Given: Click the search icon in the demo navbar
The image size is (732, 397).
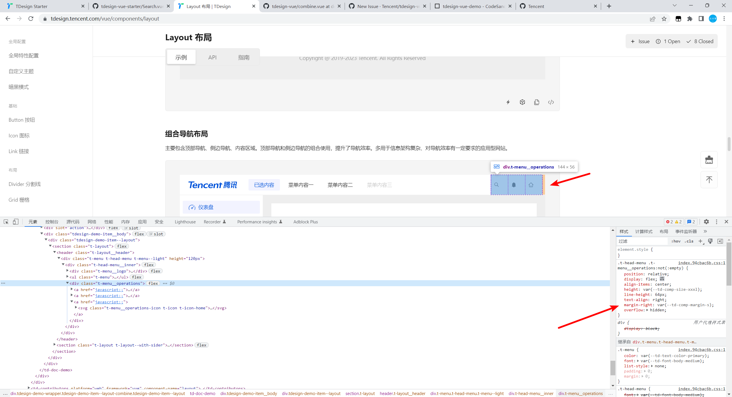Looking at the screenshot, I should tap(497, 185).
